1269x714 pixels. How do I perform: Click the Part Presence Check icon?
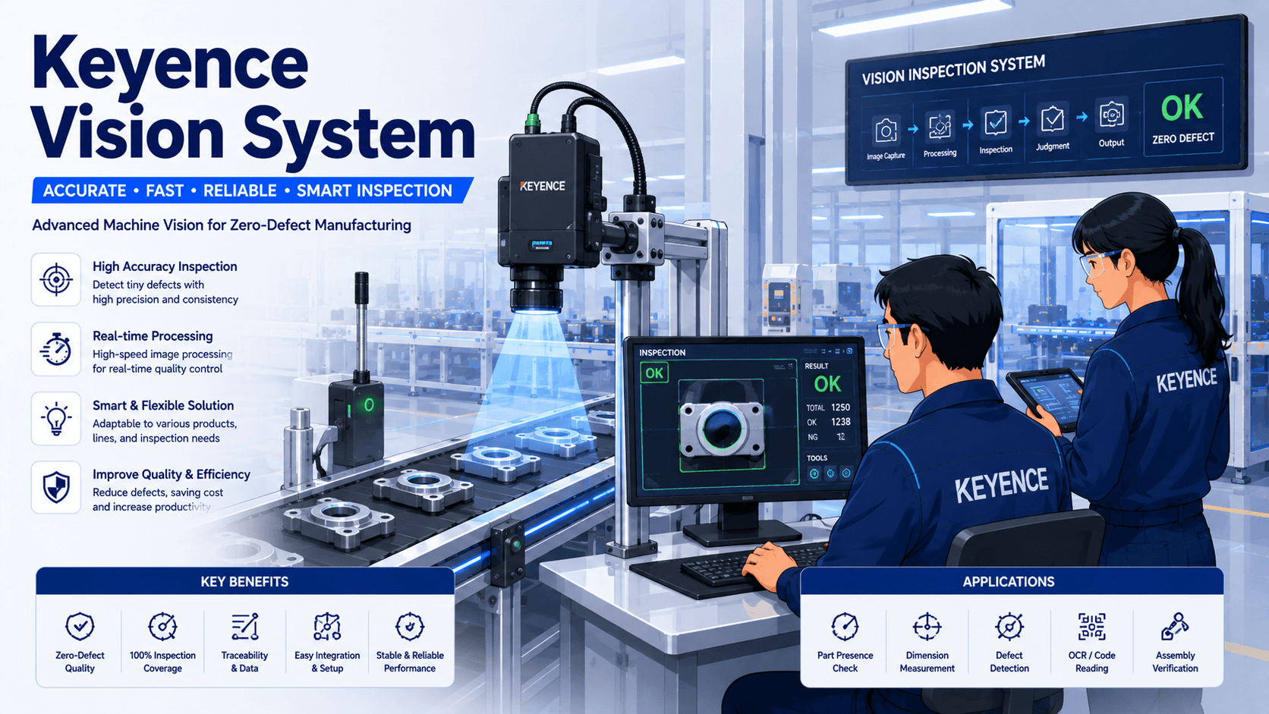pyautogui.click(x=845, y=627)
